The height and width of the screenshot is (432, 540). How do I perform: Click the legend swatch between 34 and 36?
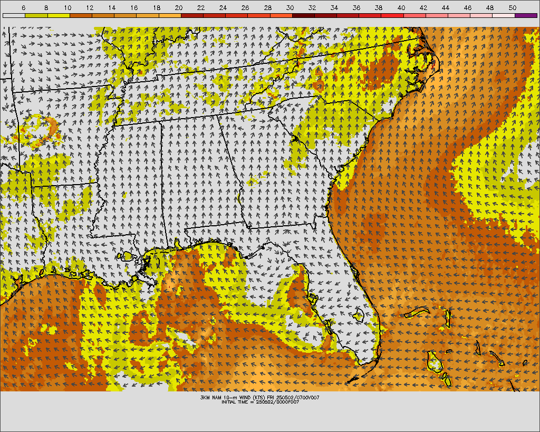coord(348,15)
